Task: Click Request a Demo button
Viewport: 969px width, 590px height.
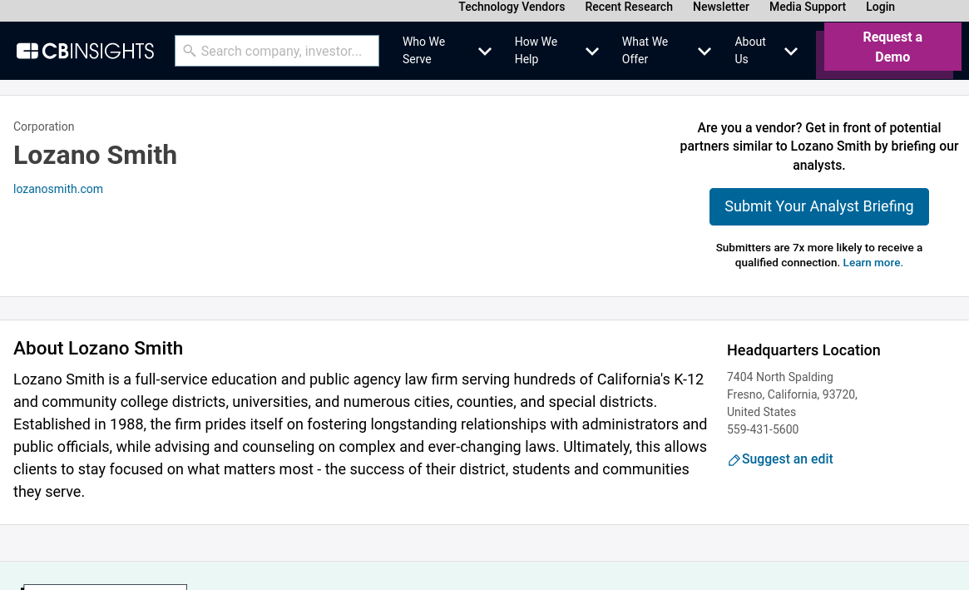Action: point(892,47)
